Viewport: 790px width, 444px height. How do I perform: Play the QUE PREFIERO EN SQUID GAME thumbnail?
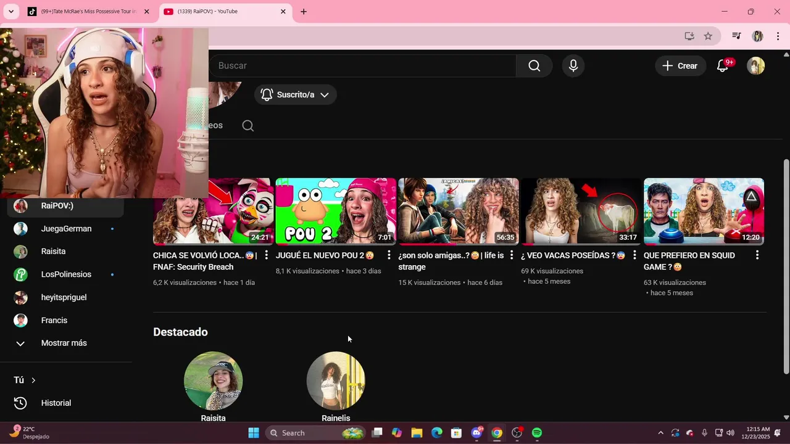704,212
